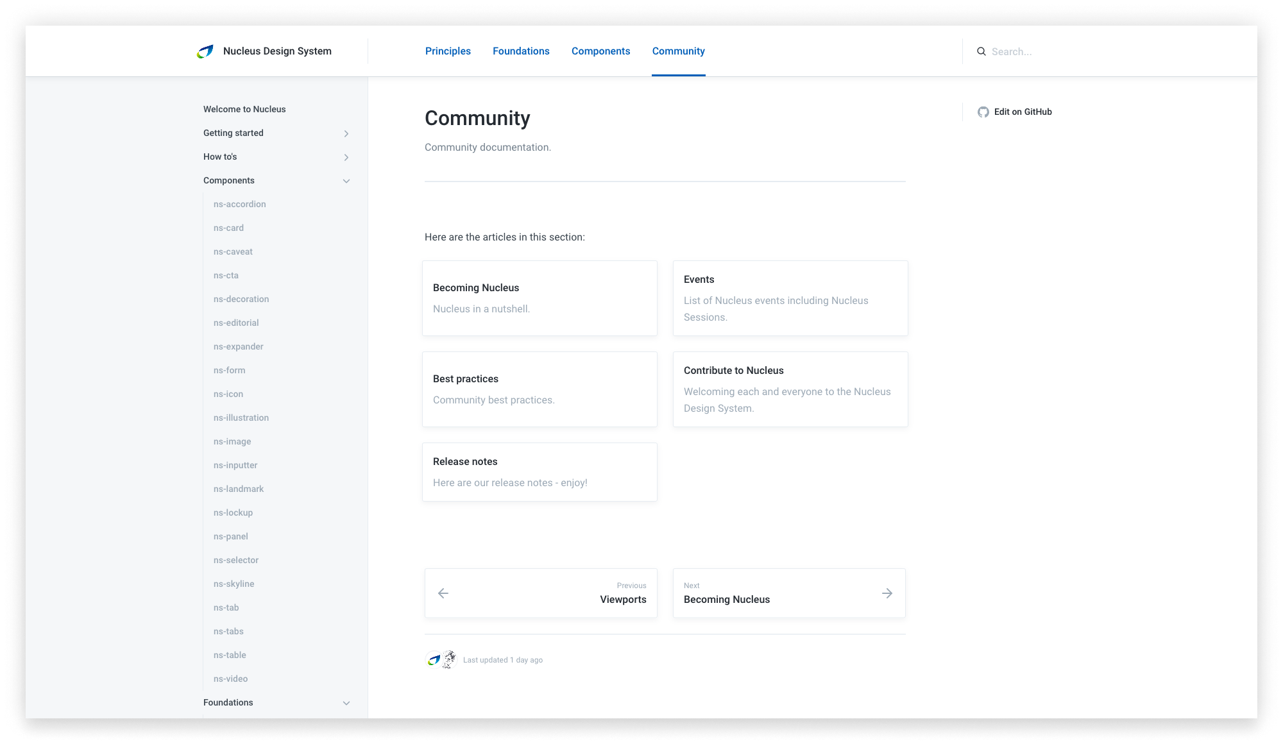Open Edit on GitHub link
Image resolution: width=1283 pixels, height=744 pixels.
(1023, 112)
